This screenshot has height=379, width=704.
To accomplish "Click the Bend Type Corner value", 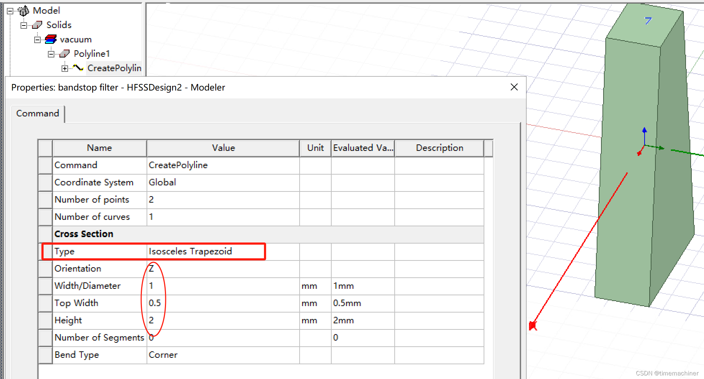I will click(x=163, y=355).
